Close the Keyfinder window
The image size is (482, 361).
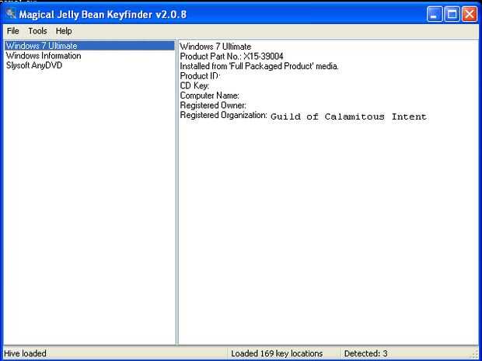click(x=470, y=14)
